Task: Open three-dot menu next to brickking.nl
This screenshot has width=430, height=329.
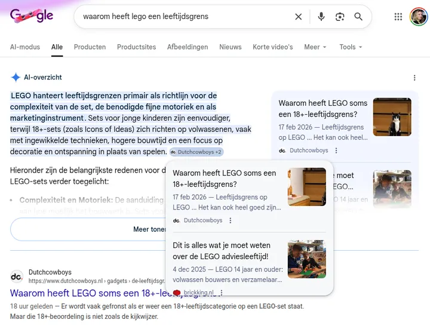Action: pyautogui.click(x=222, y=293)
